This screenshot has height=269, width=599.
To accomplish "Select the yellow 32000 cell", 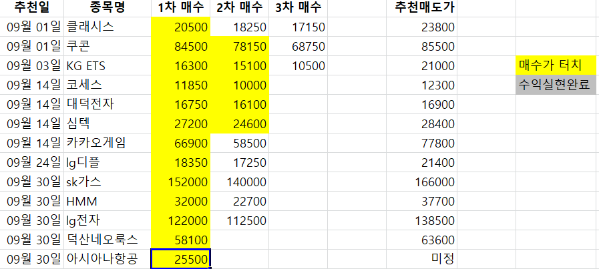I will click(181, 201).
